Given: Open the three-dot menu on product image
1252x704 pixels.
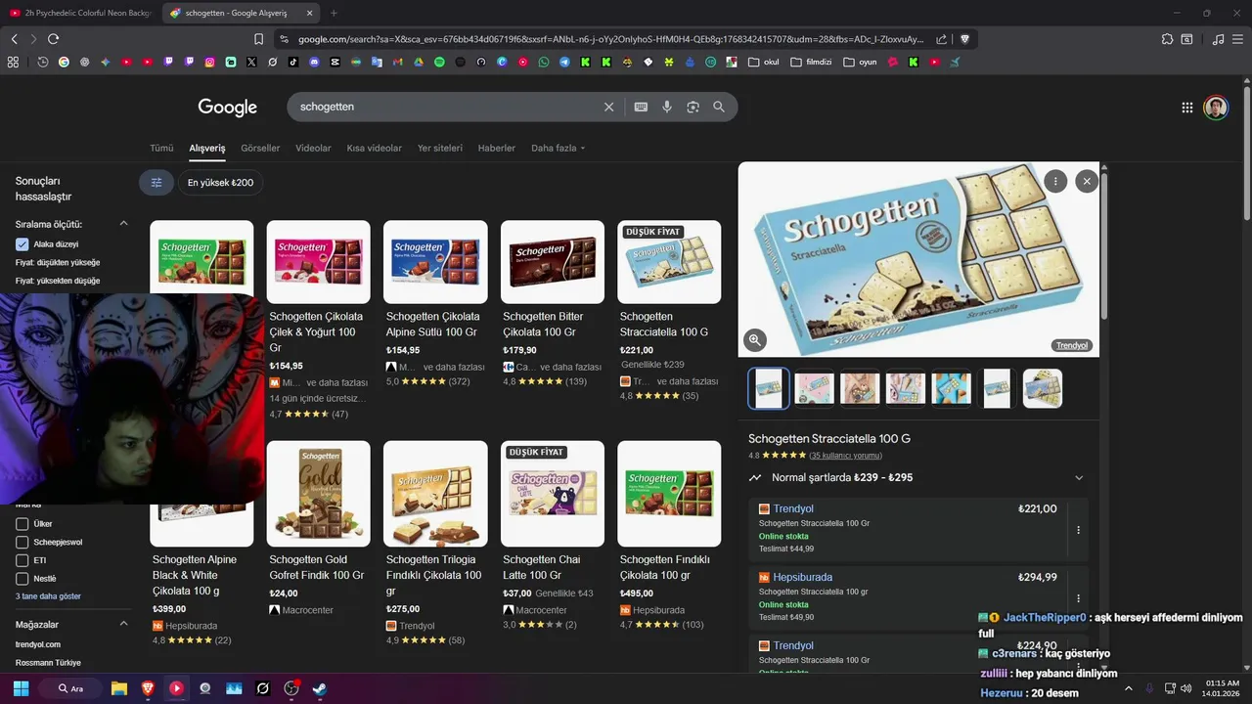Looking at the screenshot, I should 1055,181.
